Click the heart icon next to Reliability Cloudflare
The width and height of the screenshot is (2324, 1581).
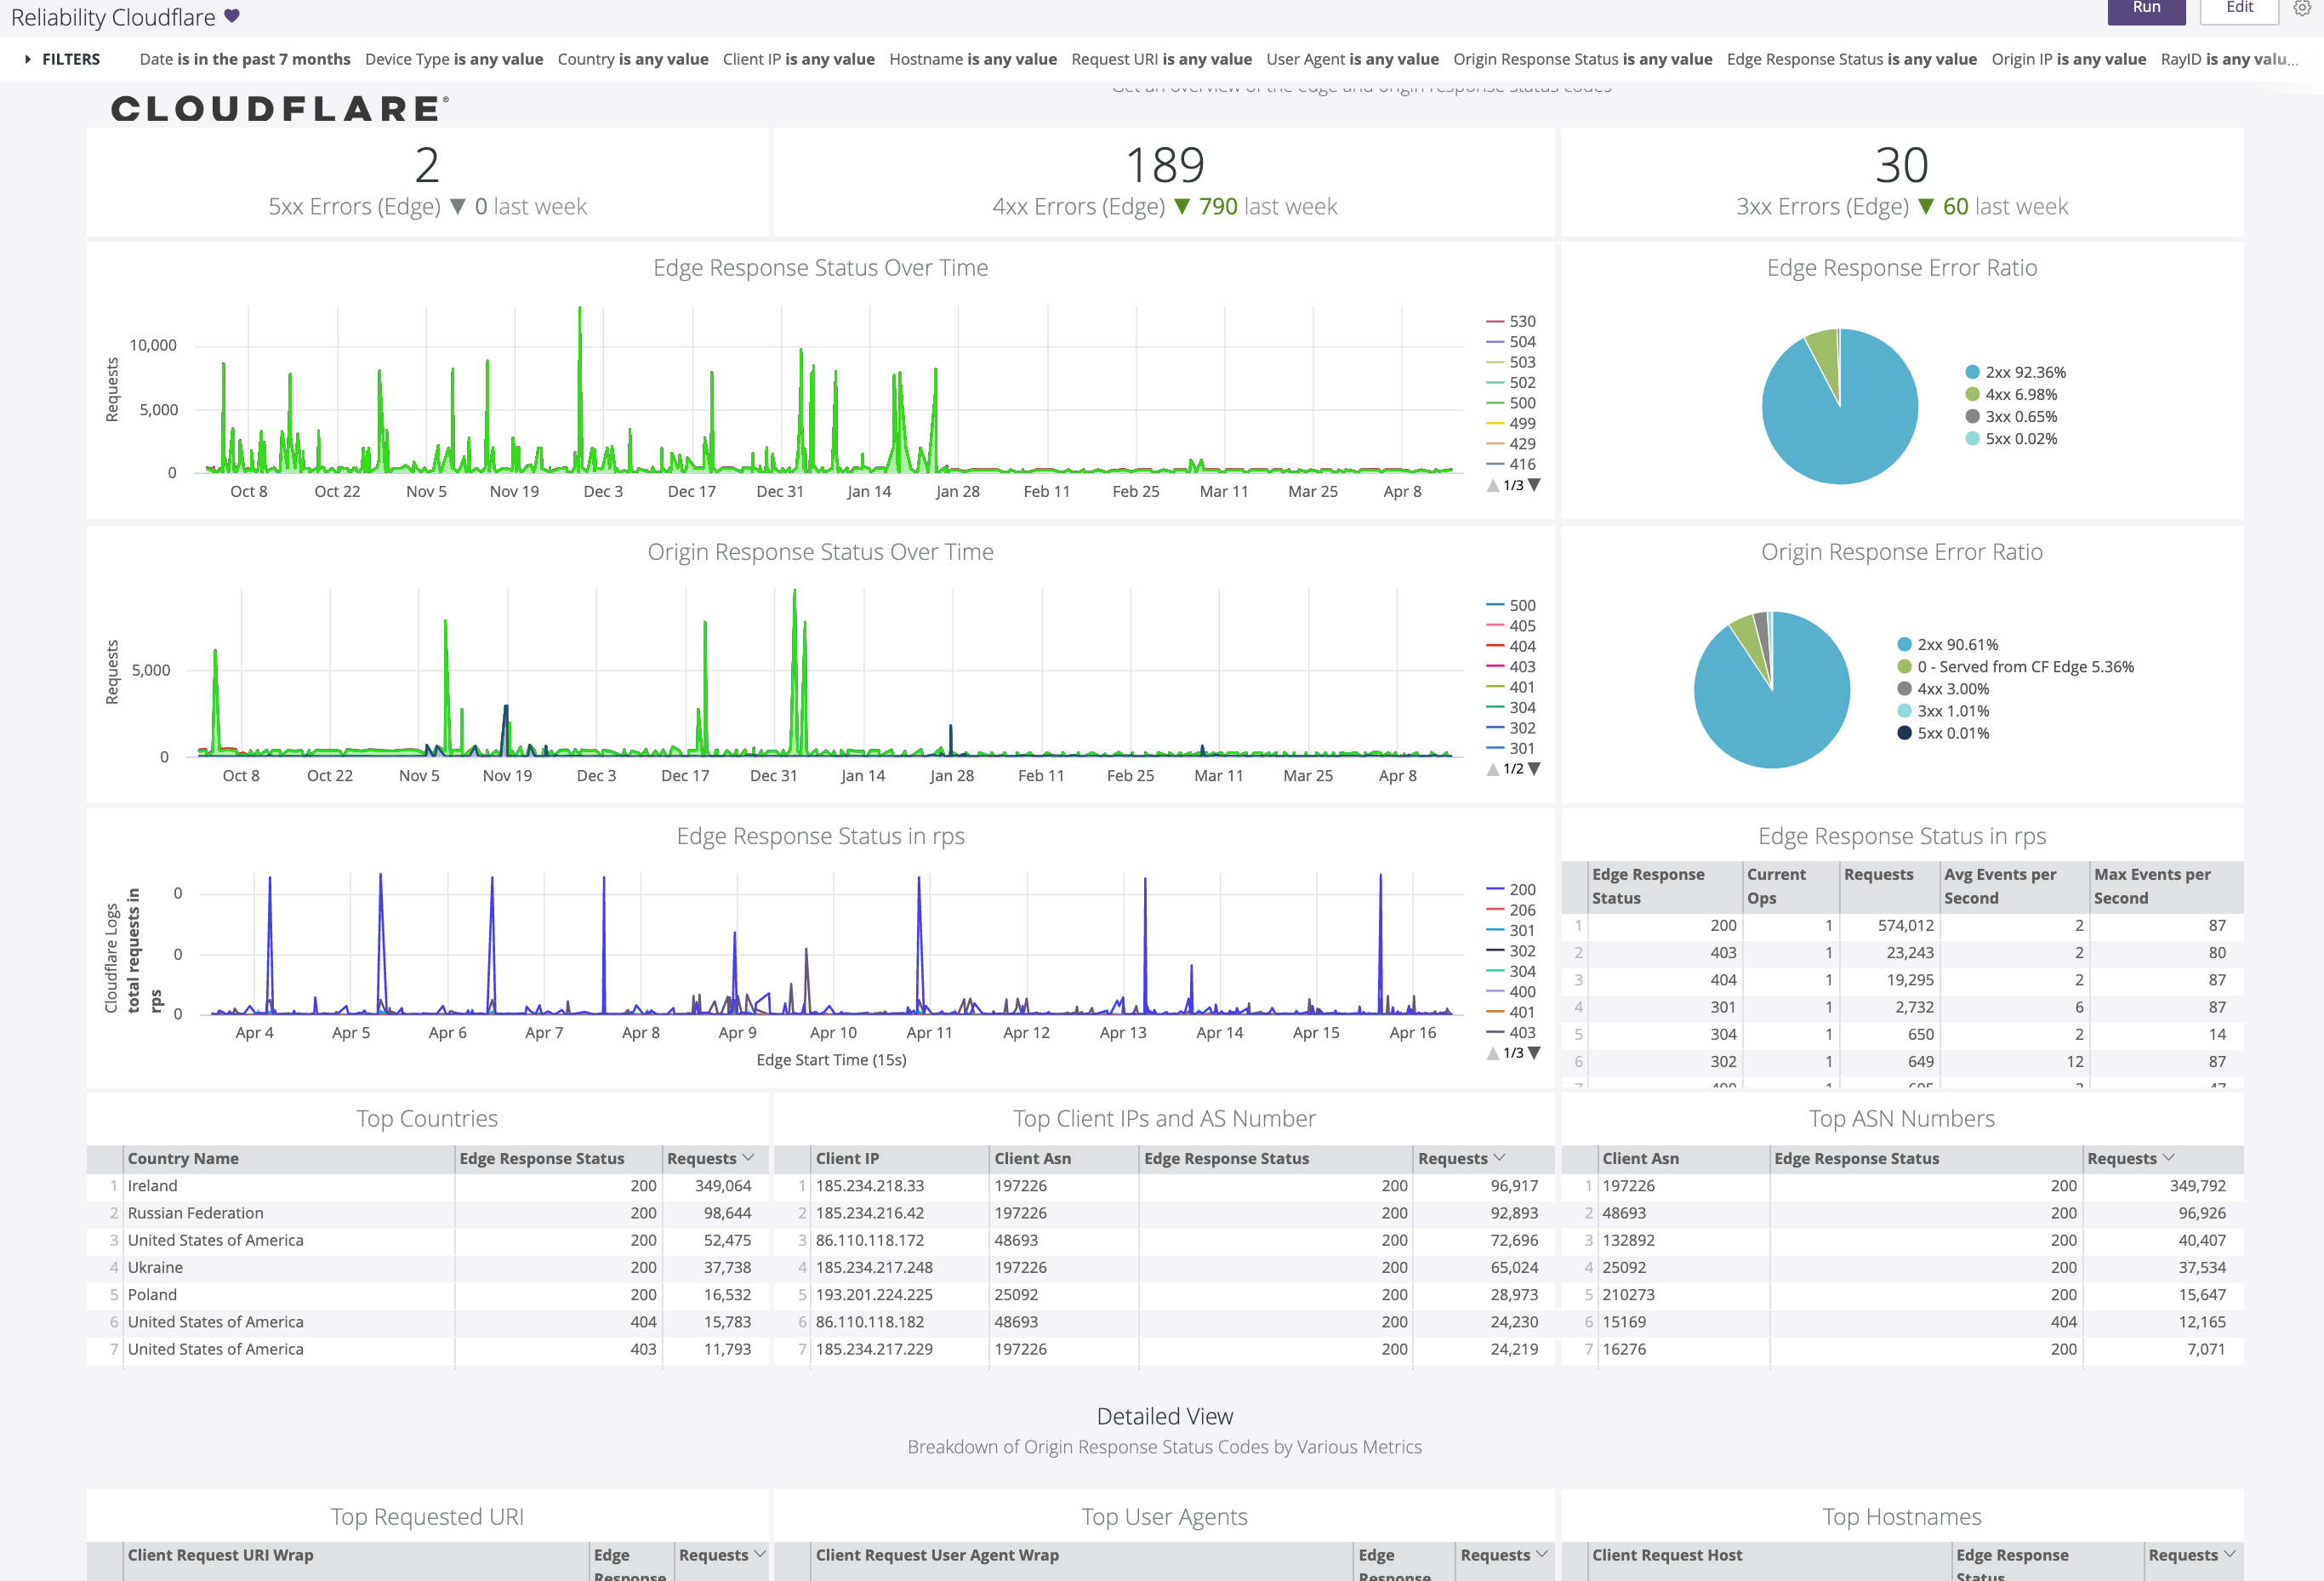pyautogui.click(x=231, y=16)
